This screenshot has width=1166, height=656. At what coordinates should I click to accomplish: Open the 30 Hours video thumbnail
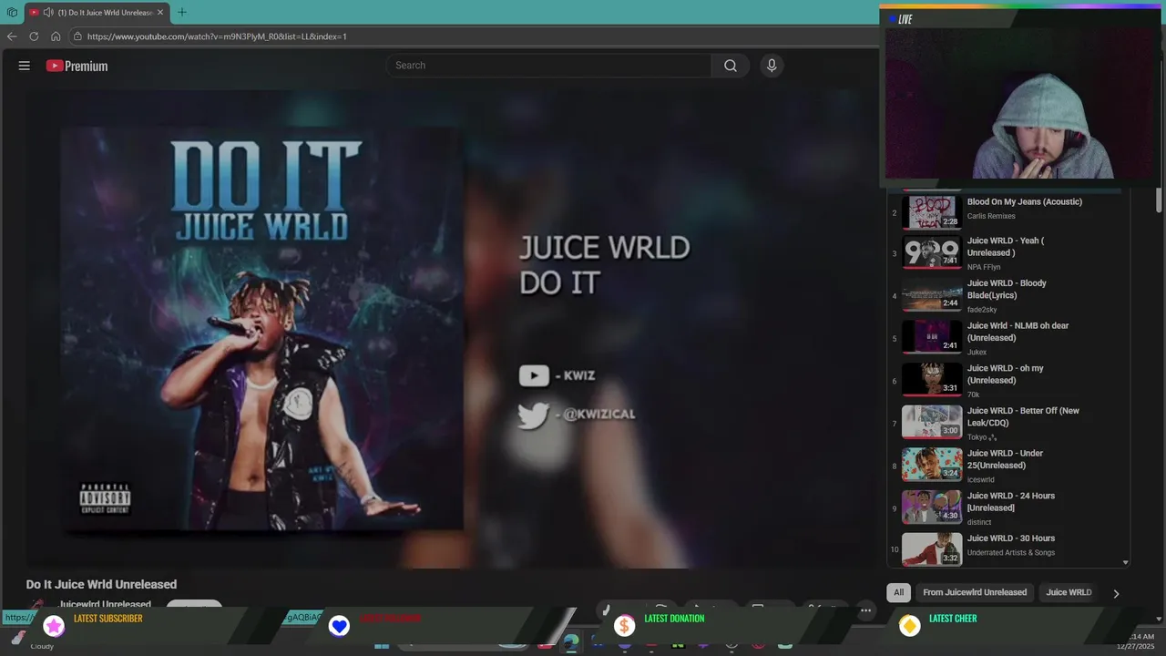[932, 549]
